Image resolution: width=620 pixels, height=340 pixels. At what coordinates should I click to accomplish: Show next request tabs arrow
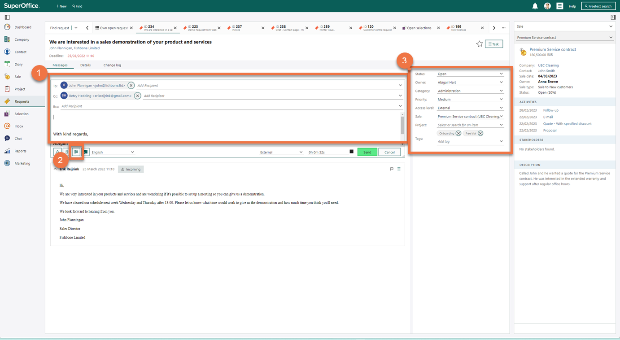(x=494, y=28)
